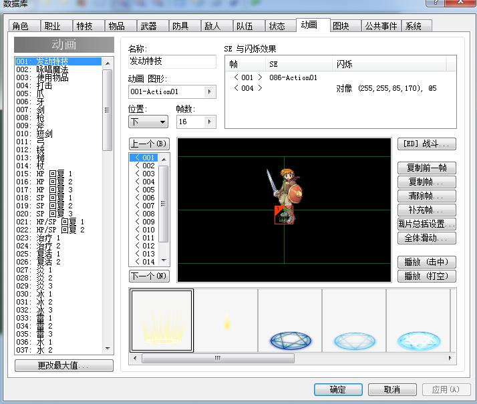This screenshot has width=477, height=404.
Task: Click 复制前一帧 button
Action: coord(427,168)
